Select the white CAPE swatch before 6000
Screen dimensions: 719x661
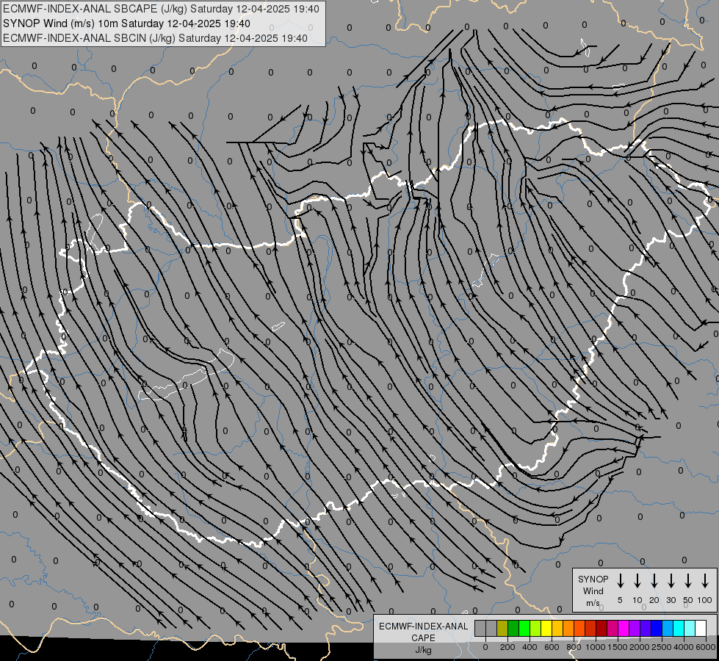click(x=700, y=628)
